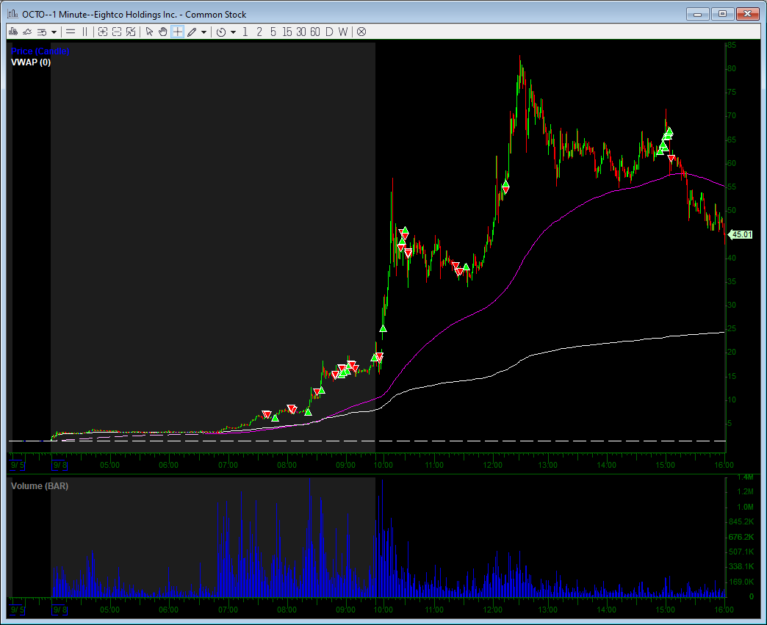Toggle the vertical bars tool

tap(84, 32)
